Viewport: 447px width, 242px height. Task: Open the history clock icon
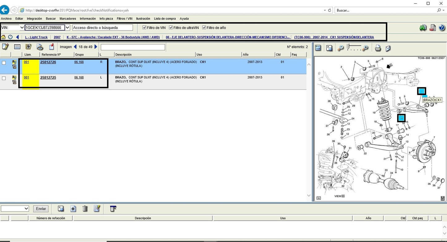(10, 37)
